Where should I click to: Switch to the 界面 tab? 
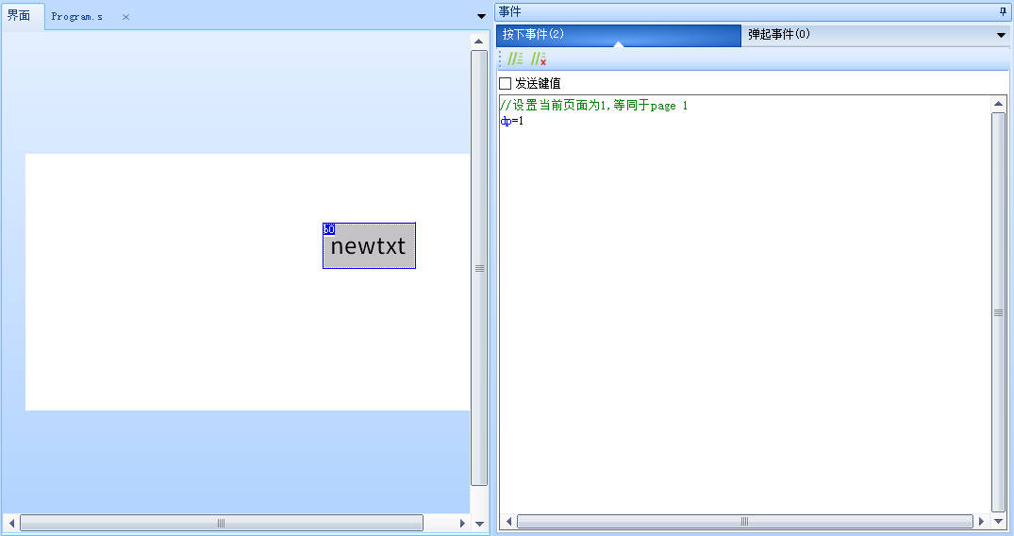click(19, 16)
